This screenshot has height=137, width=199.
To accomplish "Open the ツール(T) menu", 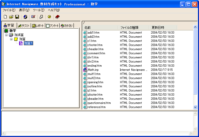I will [x=39, y=10].
